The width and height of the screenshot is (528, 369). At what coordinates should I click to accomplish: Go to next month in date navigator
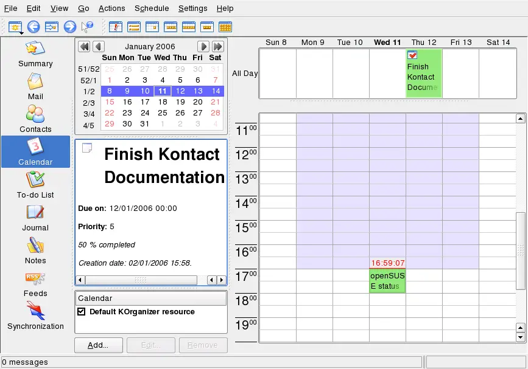point(204,47)
